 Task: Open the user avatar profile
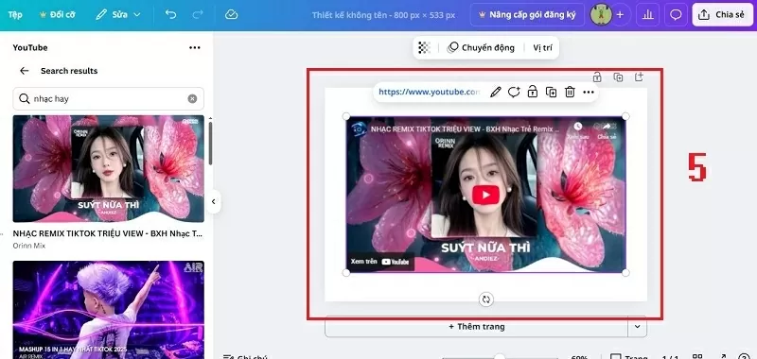(601, 14)
